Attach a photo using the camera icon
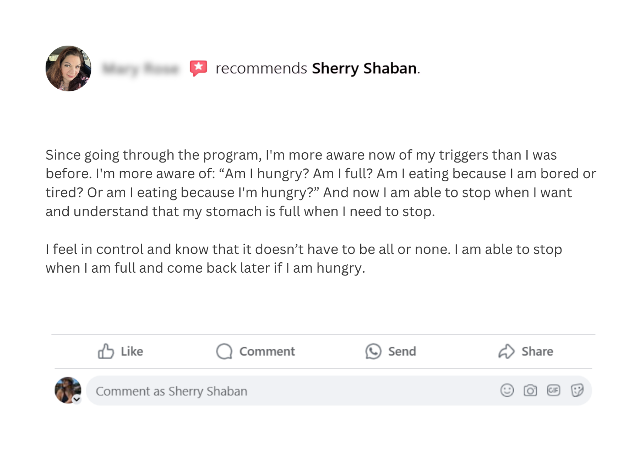Image resolution: width=642 pixels, height=454 pixels. point(530,391)
